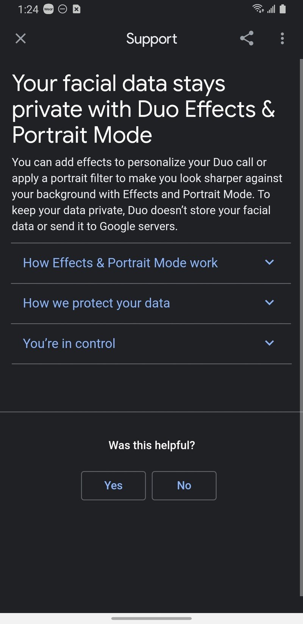
Task: Open the three-dot overflow menu
Action: 282,38
